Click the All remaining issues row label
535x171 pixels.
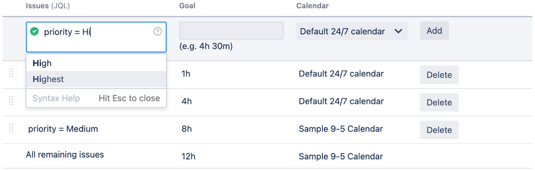(65, 154)
